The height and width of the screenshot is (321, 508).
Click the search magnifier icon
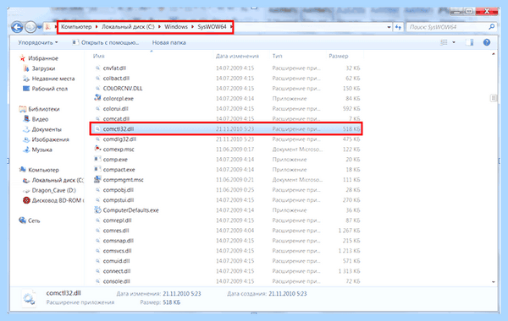(491, 27)
